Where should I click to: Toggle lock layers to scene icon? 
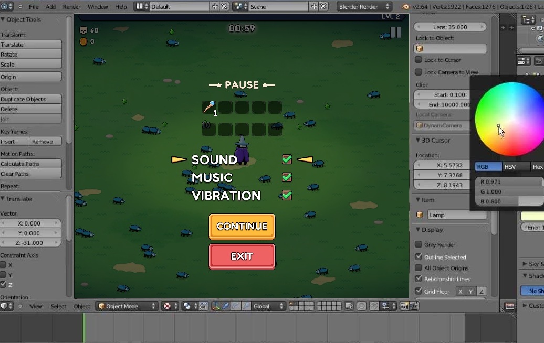(349, 306)
